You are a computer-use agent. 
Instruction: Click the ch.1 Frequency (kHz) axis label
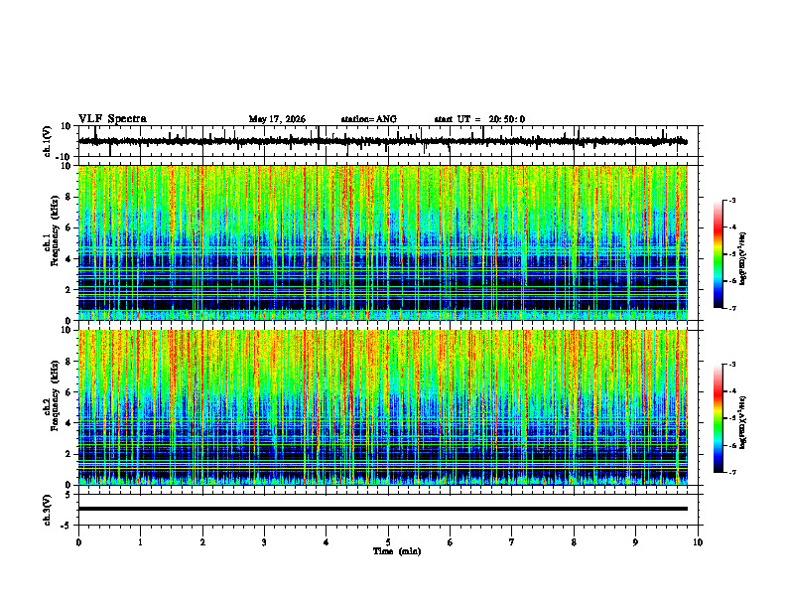[x=51, y=242]
